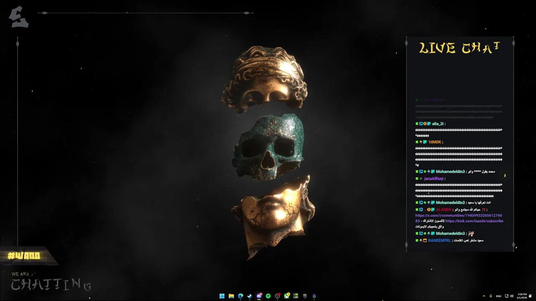Expand the hidden system tray icons chevron

484,296
